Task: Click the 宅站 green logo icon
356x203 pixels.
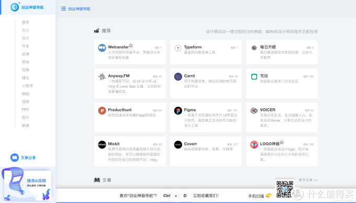Action: tap(254, 77)
